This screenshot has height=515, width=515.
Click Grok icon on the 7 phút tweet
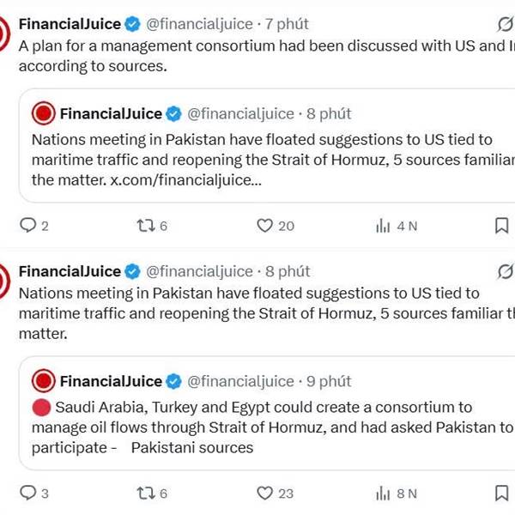click(x=506, y=24)
